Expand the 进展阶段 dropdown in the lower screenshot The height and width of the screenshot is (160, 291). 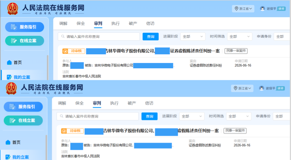coord(192,116)
